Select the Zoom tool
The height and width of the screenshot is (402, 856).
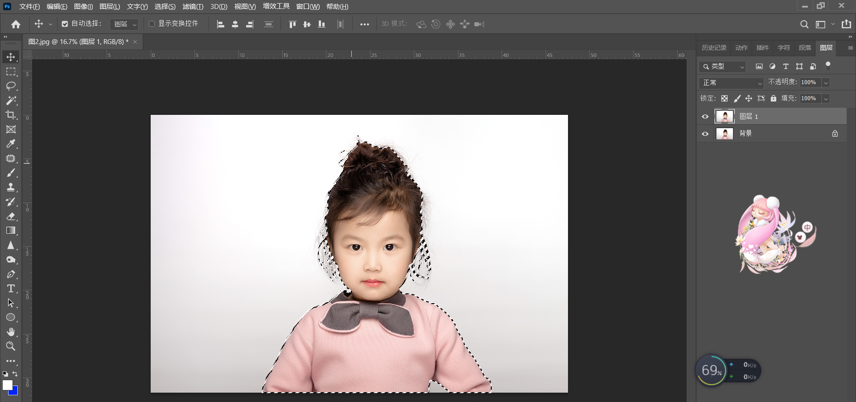click(11, 346)
